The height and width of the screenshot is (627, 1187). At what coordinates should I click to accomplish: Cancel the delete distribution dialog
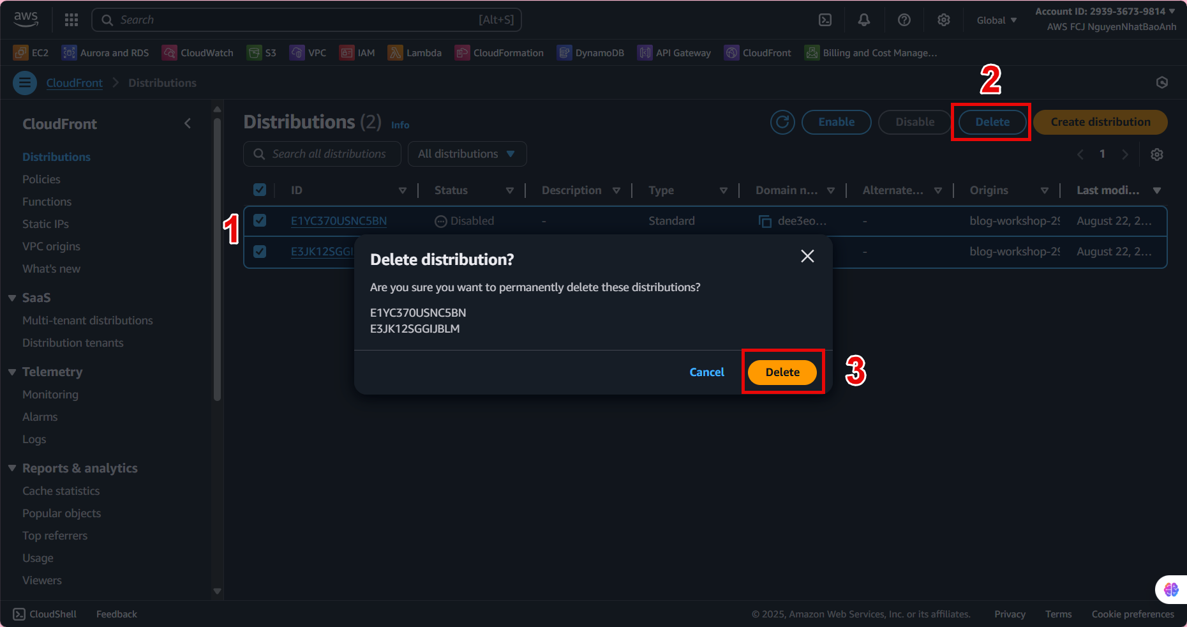pyautogui.click(x=706, y=372)
